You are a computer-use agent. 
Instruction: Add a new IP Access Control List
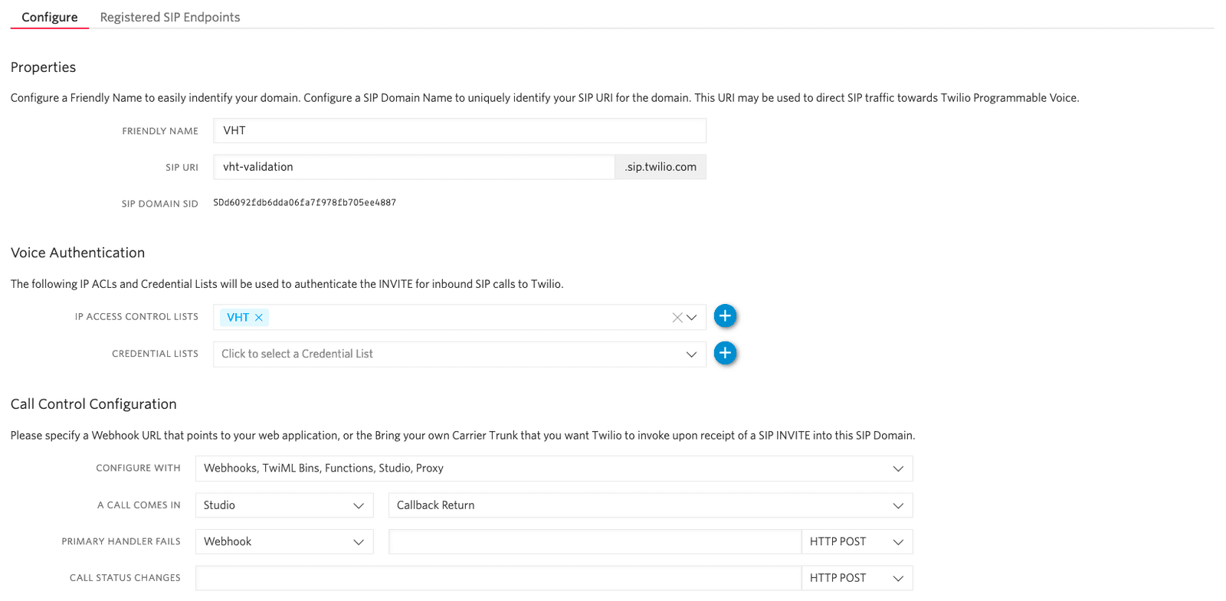tap(725, 316)
